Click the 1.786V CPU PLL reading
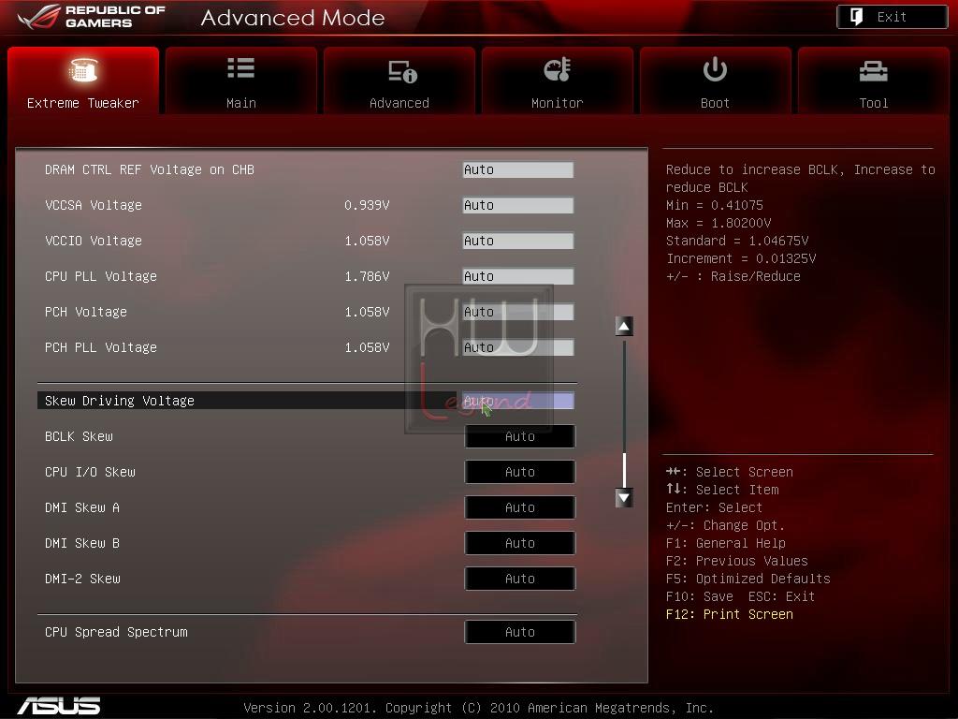 point(367,276)
